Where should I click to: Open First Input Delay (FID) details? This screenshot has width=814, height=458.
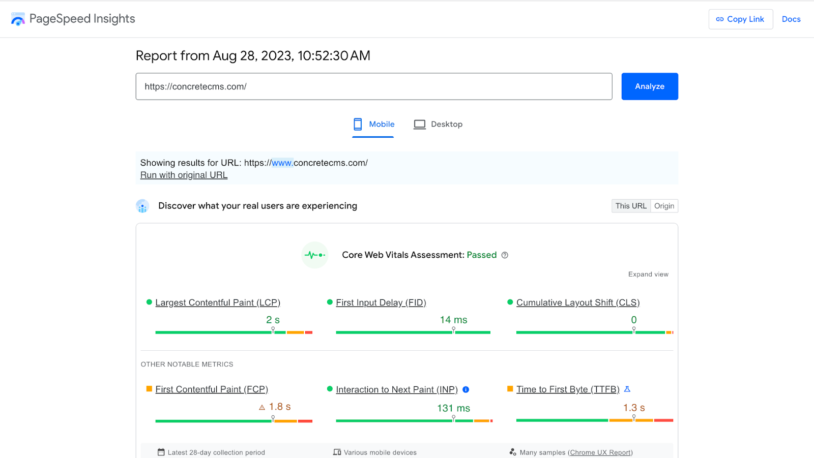pos(381,302)
